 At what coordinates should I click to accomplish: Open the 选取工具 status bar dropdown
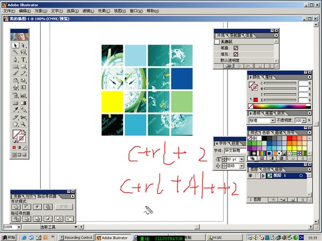point(76,227)
